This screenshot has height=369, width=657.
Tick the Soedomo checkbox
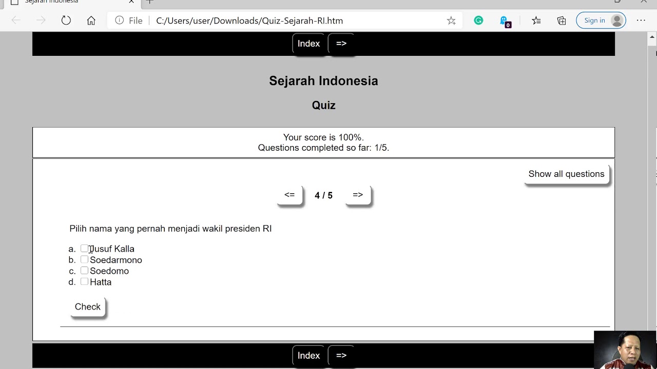point(84,271)
